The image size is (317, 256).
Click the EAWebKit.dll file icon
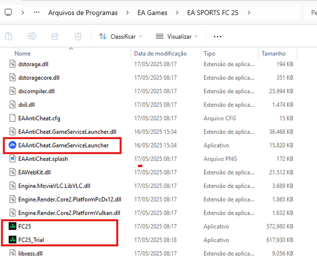tap(12, 172)
